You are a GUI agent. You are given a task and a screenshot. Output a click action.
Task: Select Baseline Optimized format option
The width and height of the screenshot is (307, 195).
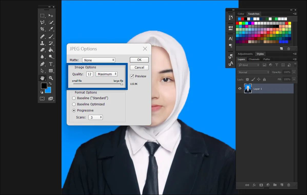(x=74, y=104)
